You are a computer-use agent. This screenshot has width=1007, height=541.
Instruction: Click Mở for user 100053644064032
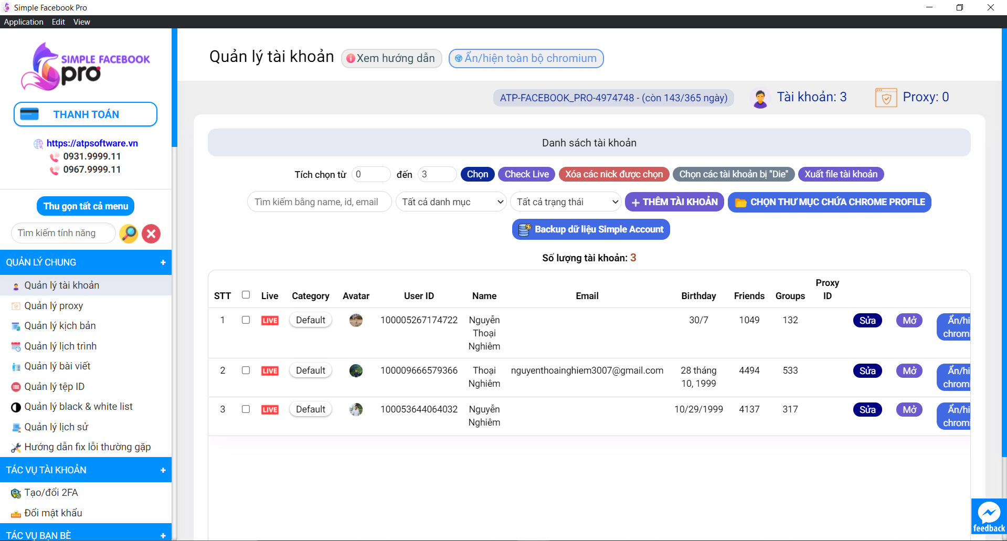[909, 410]
